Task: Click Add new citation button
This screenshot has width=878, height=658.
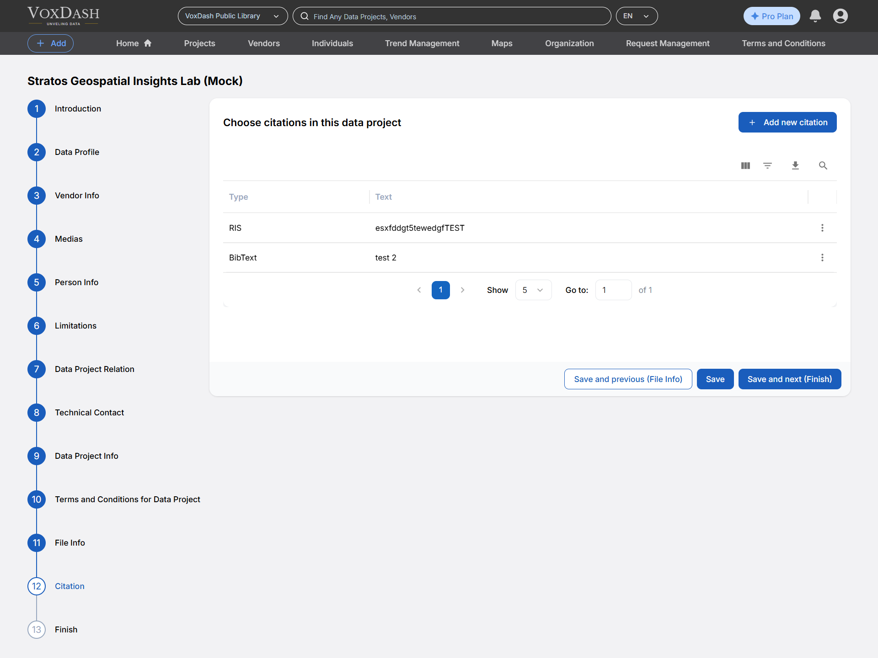Action: pyautogui.click(x=787, y=122)
